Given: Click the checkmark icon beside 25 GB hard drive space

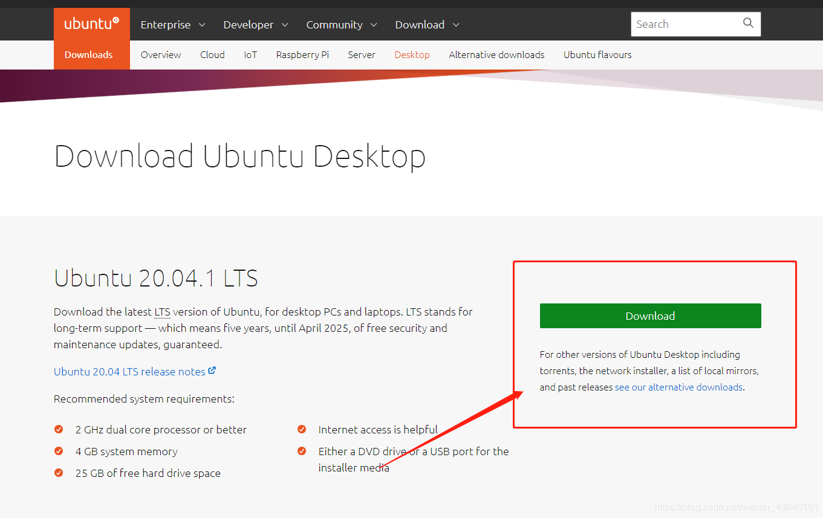Looking at the screenshot, I should tap(59, 473).
